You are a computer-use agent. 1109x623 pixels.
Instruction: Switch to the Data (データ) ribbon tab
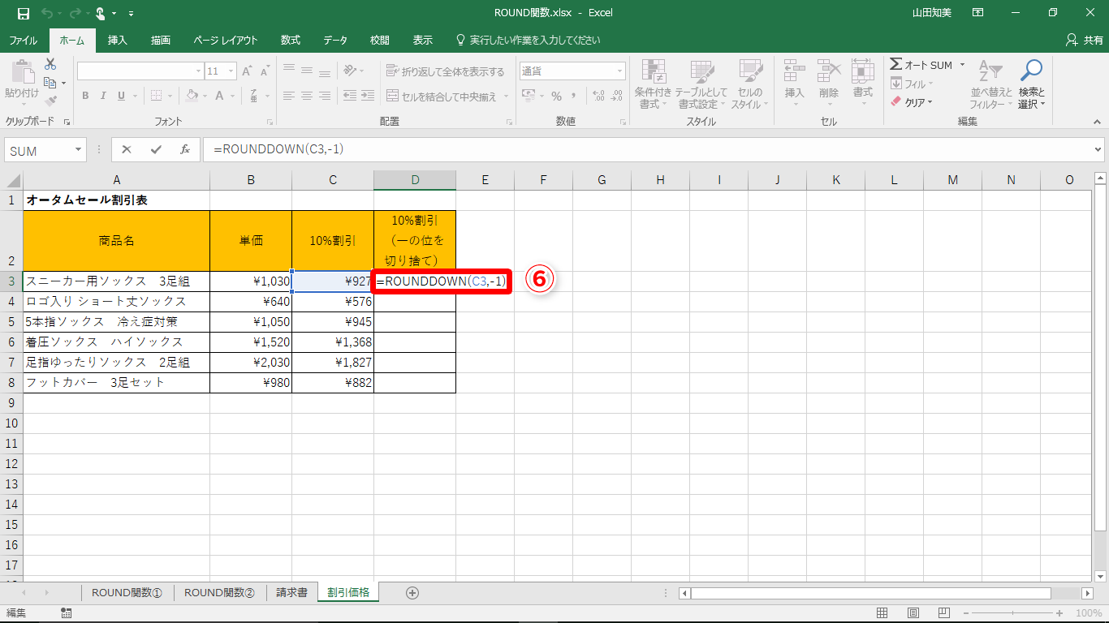335,40
